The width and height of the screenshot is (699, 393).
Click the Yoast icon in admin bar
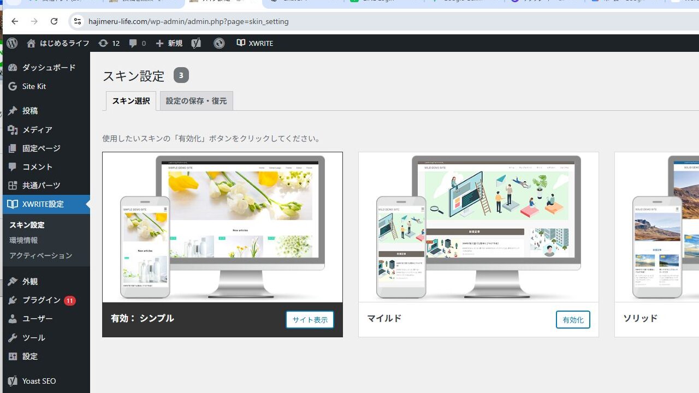(x=196, y=43)
